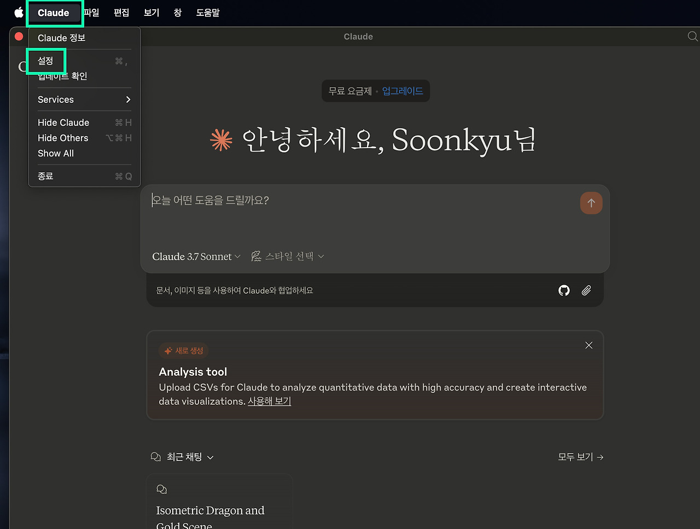Choose 설정 from the Claude menu

coord(84,61)
